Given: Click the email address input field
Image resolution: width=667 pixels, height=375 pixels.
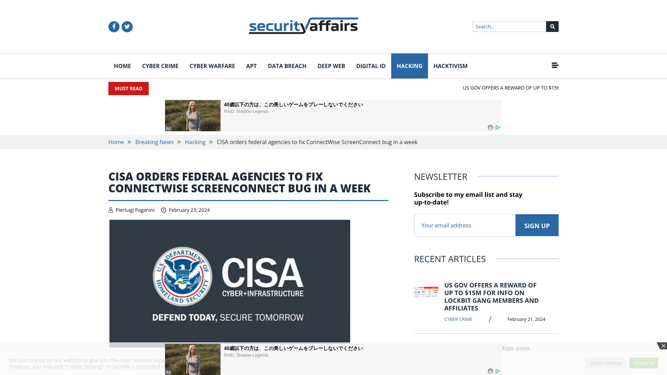Looking at the screenshot, I should [464, 225].
